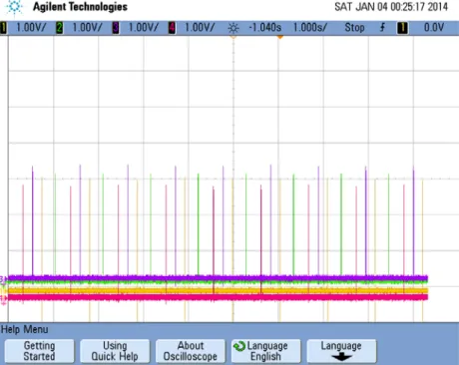Click the Stop run-status indicator
Image resolution: width=459 pixels, height=365 pixels.
(354, 28)
